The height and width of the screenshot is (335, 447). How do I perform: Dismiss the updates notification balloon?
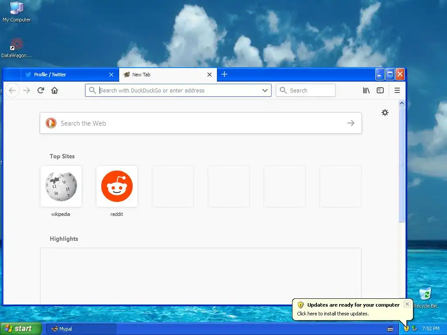tap(407, 304)
